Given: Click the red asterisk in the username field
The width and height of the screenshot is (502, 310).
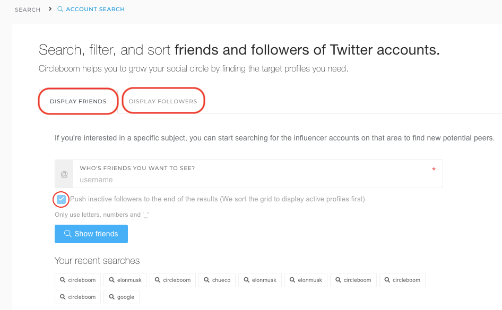Looking at the screenshot, I should [434, 169].
